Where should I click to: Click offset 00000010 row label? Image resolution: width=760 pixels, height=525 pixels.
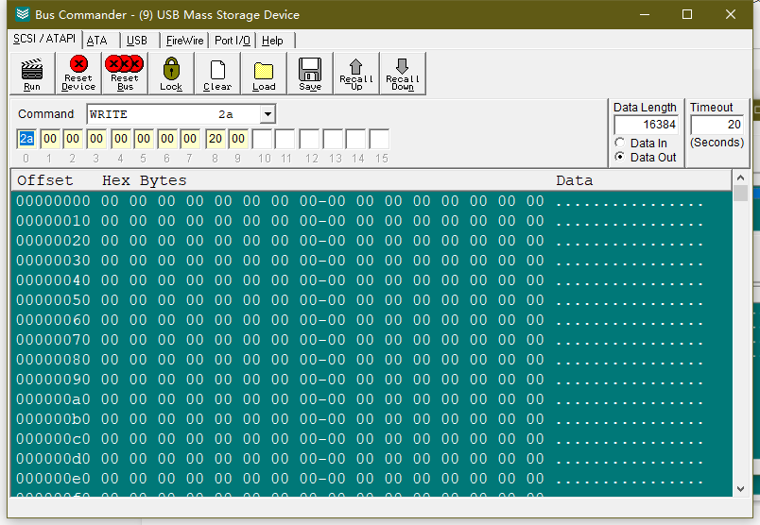point(53,221)
